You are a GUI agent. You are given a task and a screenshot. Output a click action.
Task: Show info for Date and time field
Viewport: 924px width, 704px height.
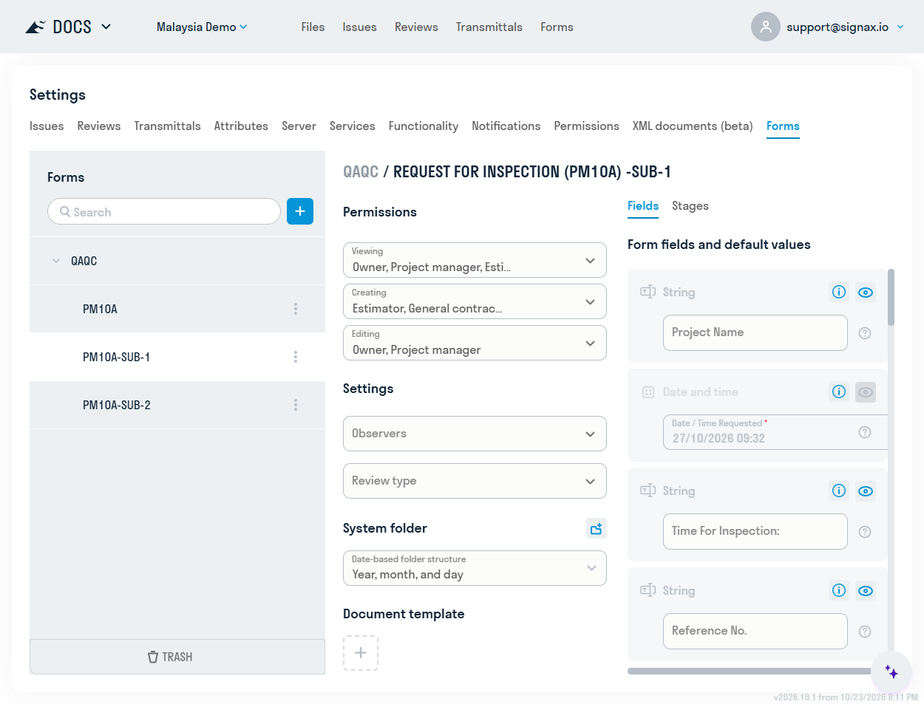point(839,392)
